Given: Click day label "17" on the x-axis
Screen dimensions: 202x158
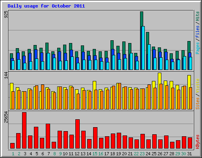Looking at the screenshot, I should [107, 154].
